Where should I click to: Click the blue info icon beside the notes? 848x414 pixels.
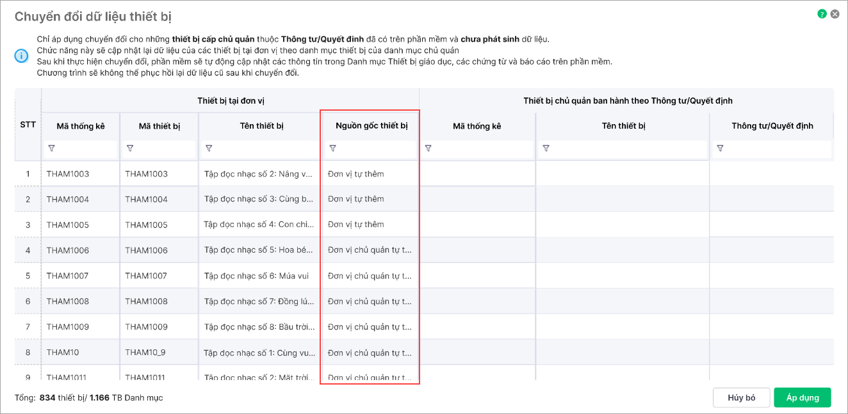pos(21,56)
